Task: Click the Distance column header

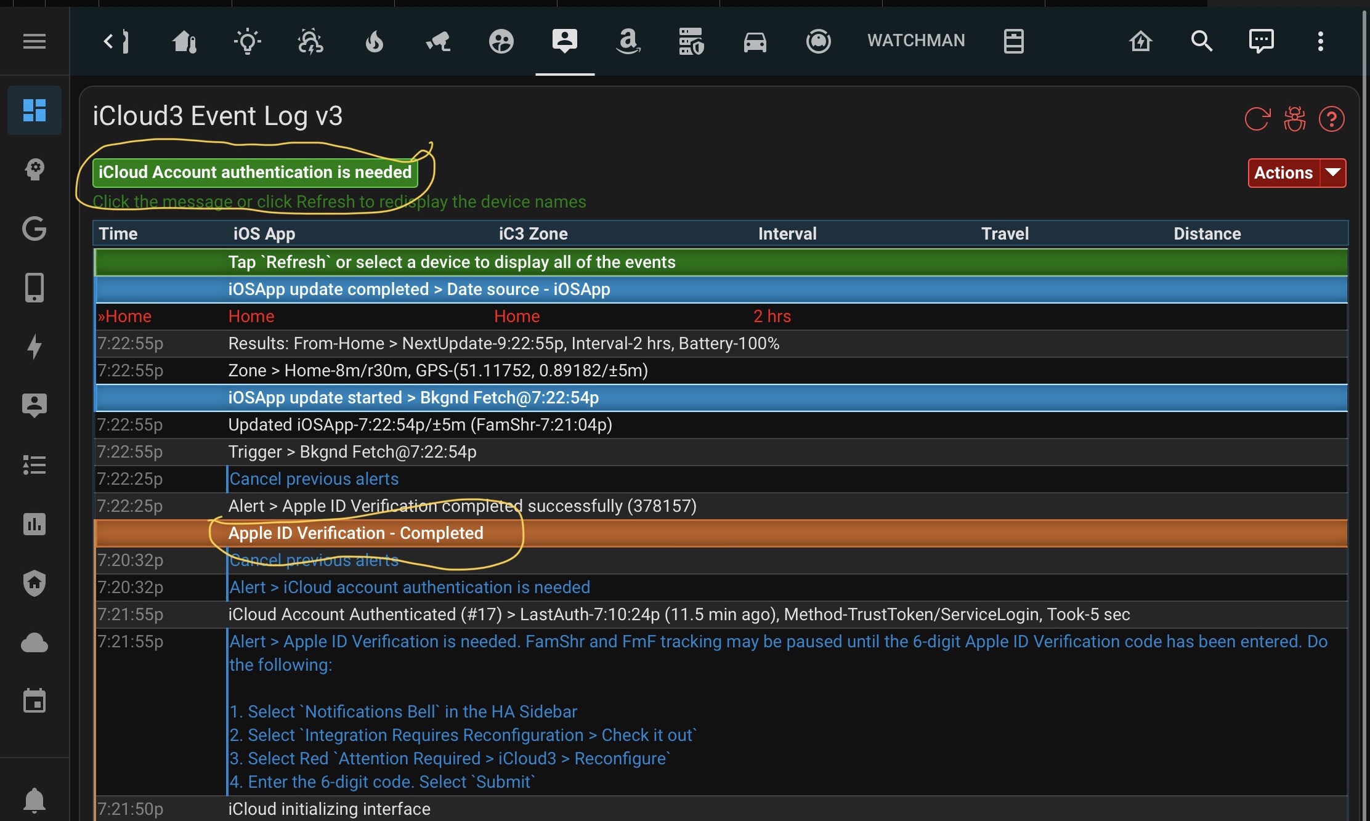Action: point(1207,233)
